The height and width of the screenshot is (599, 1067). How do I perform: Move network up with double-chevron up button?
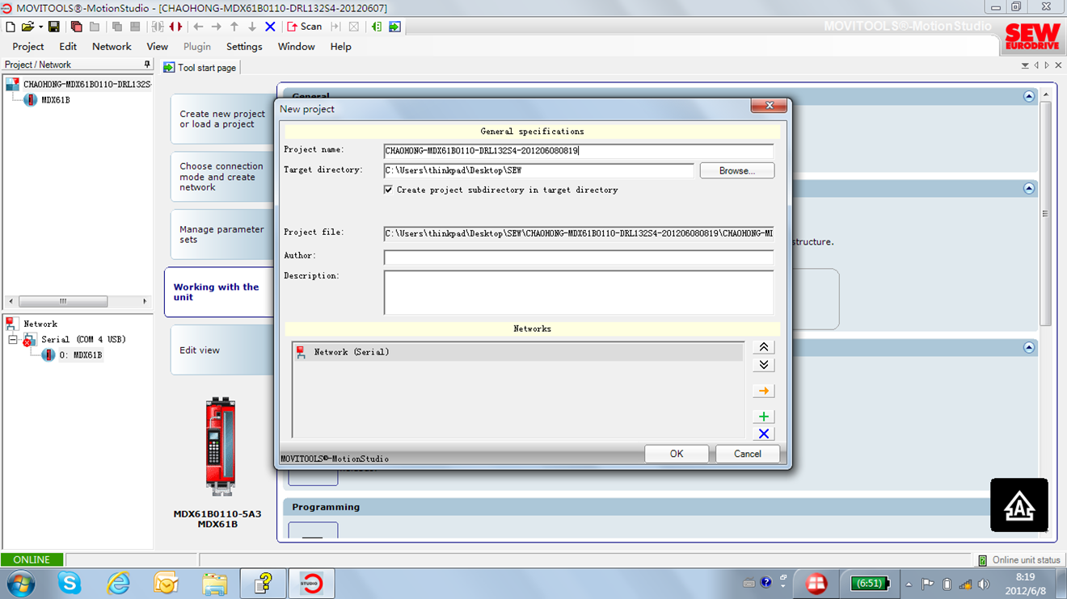(x=763, y=347)
